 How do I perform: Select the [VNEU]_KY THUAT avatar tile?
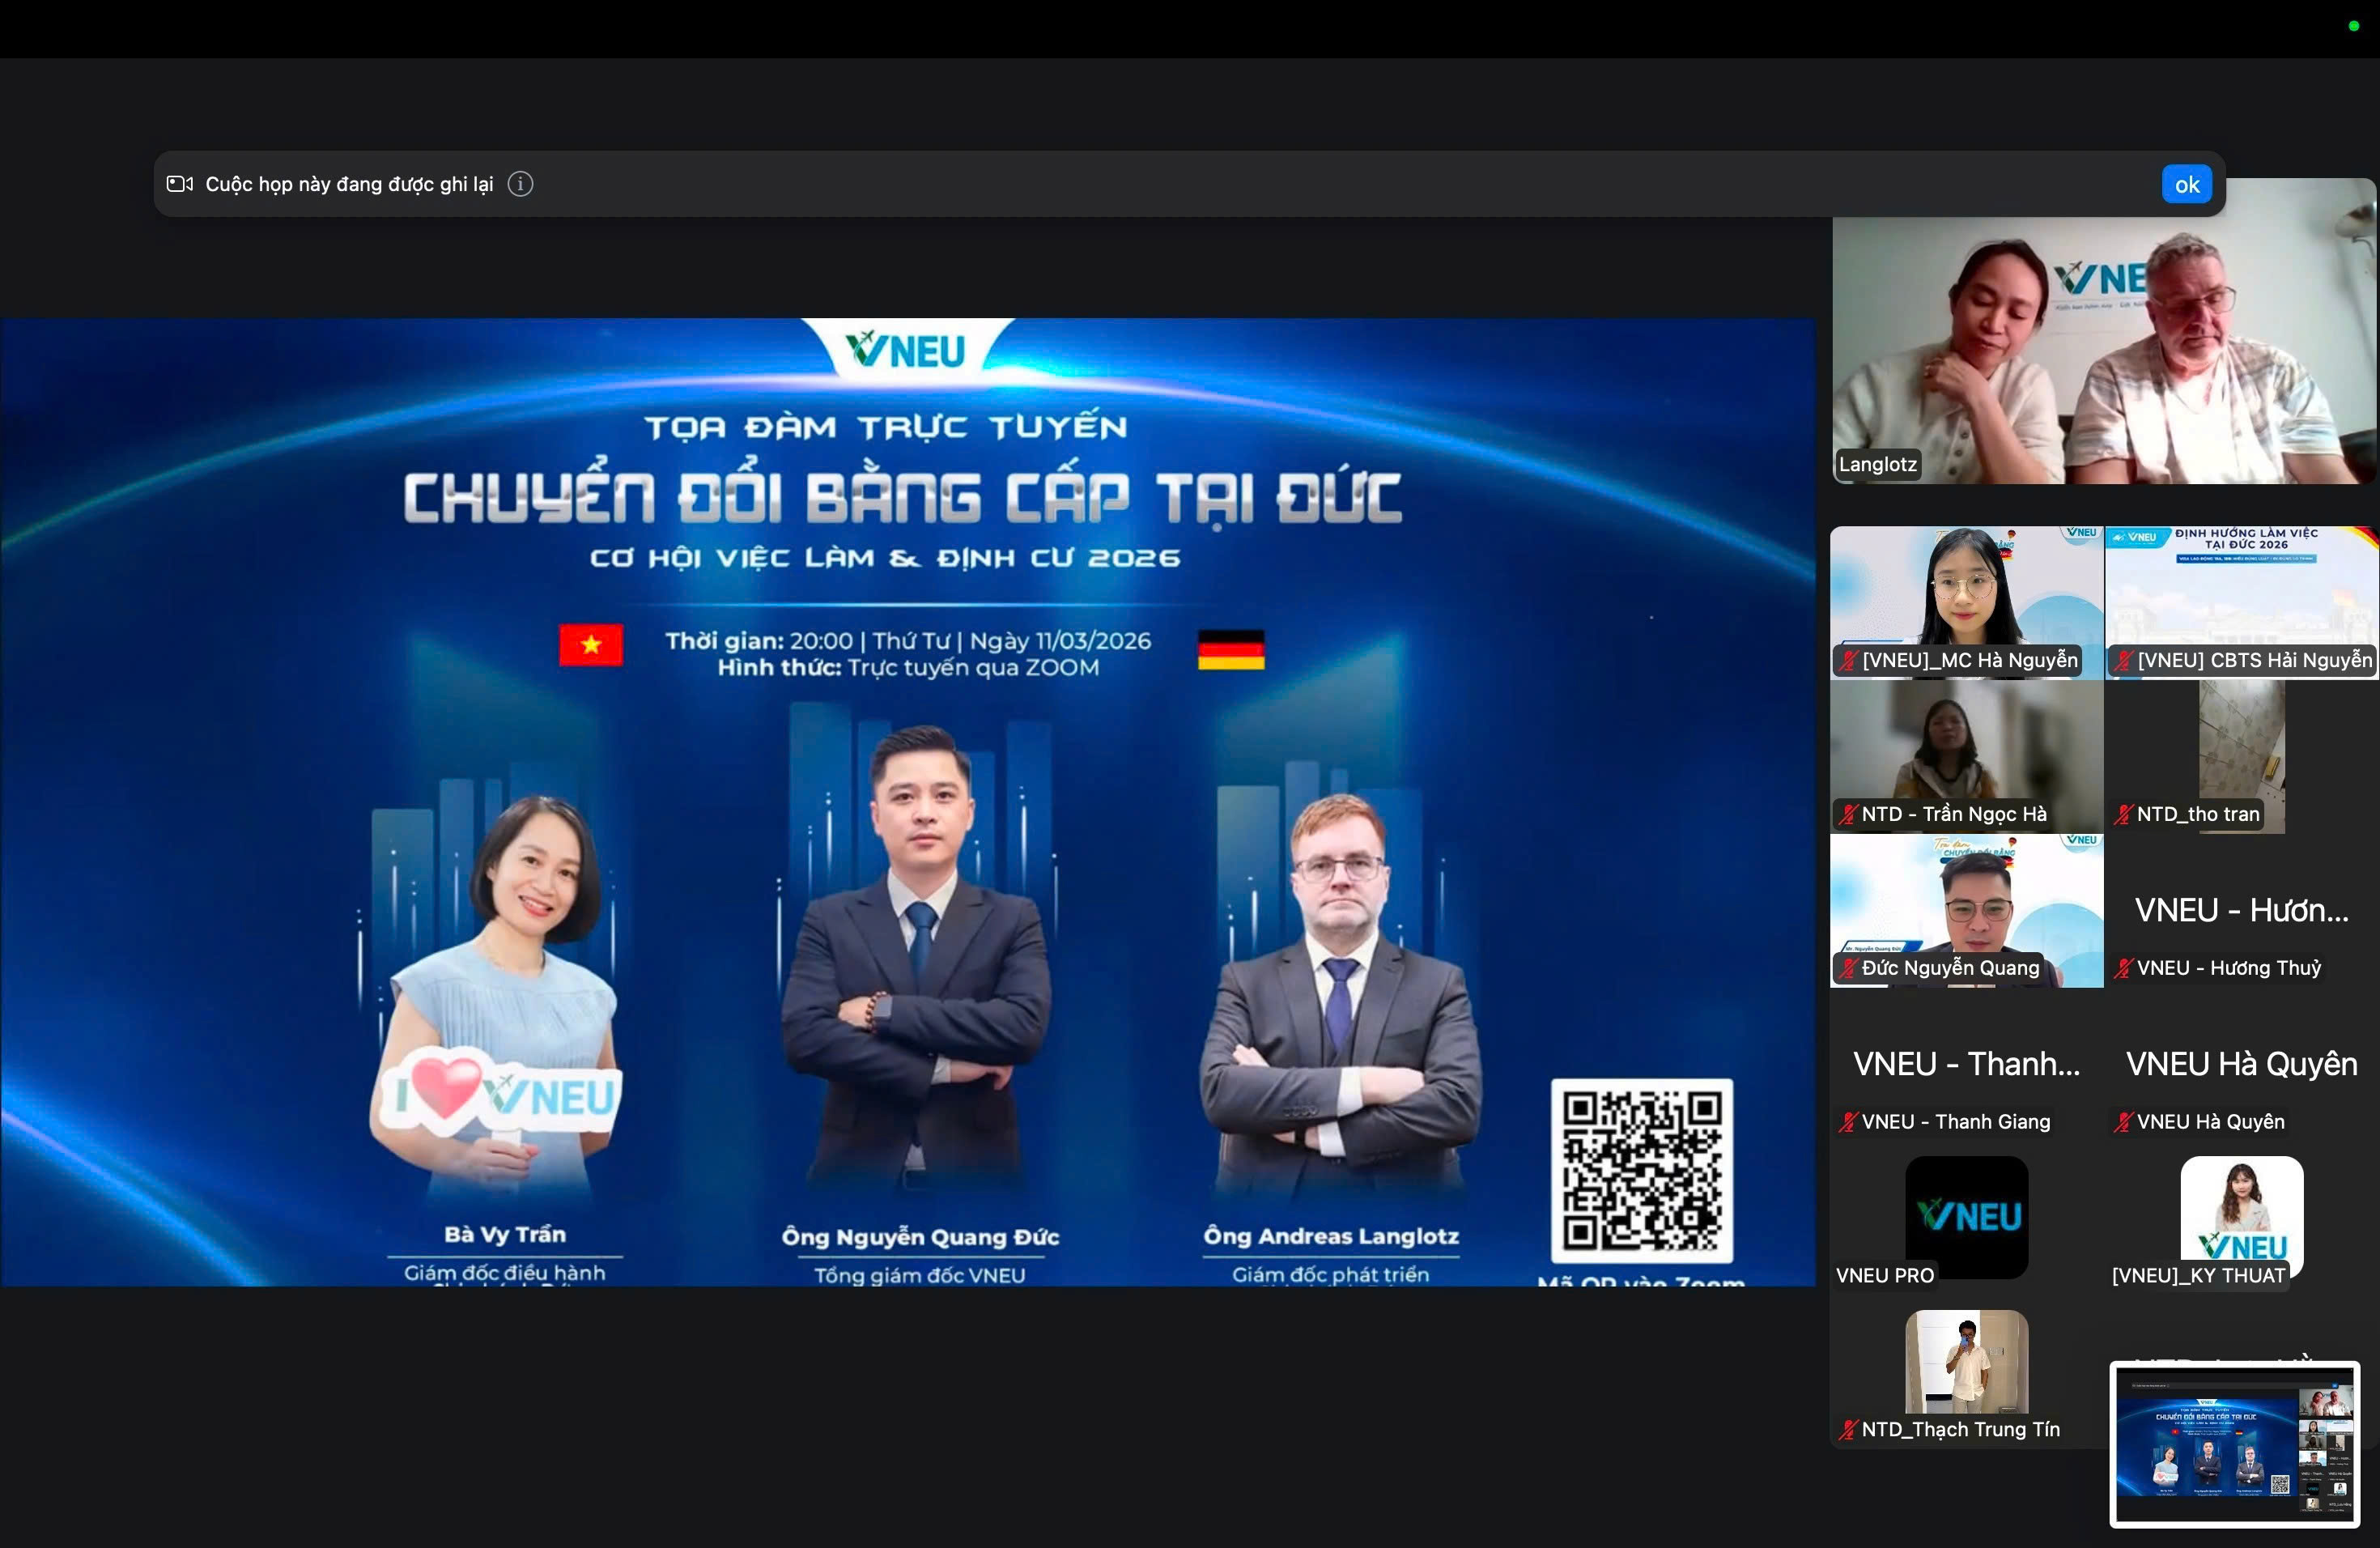tap(2241, 1215)
